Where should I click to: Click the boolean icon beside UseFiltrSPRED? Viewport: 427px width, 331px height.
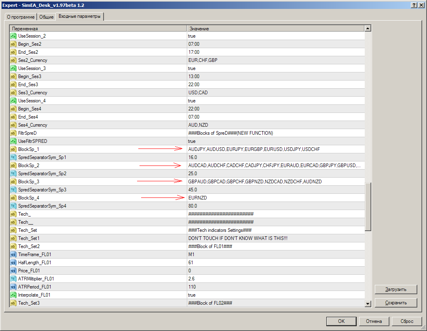[x=13, y=141]
